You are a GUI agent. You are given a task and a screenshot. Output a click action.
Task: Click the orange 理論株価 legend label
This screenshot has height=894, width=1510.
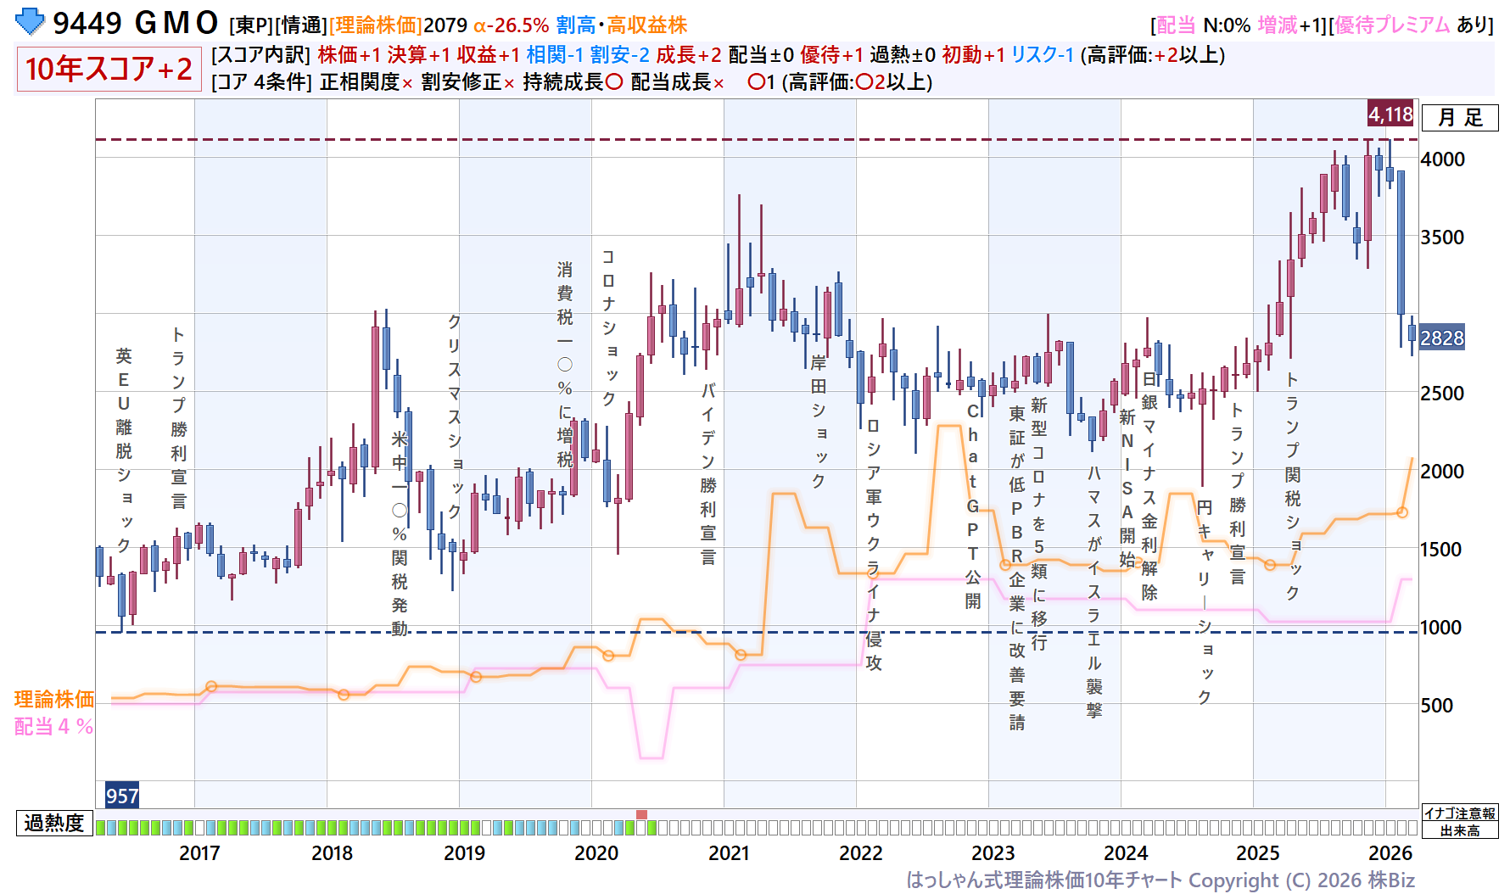[x=54, y=699]
